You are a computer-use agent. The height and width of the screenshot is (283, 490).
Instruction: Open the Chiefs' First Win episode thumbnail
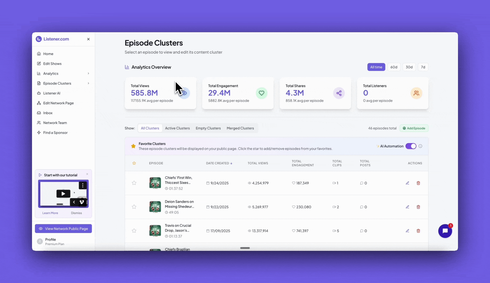155,183
